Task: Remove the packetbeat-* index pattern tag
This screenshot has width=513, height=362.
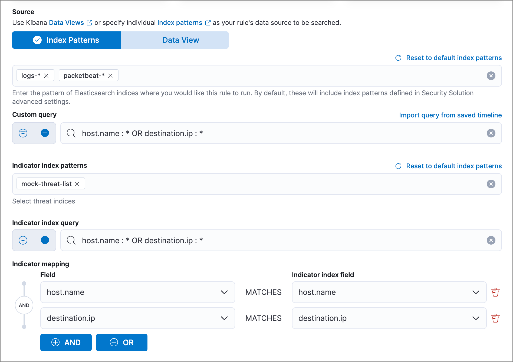Action: point(110,76)
